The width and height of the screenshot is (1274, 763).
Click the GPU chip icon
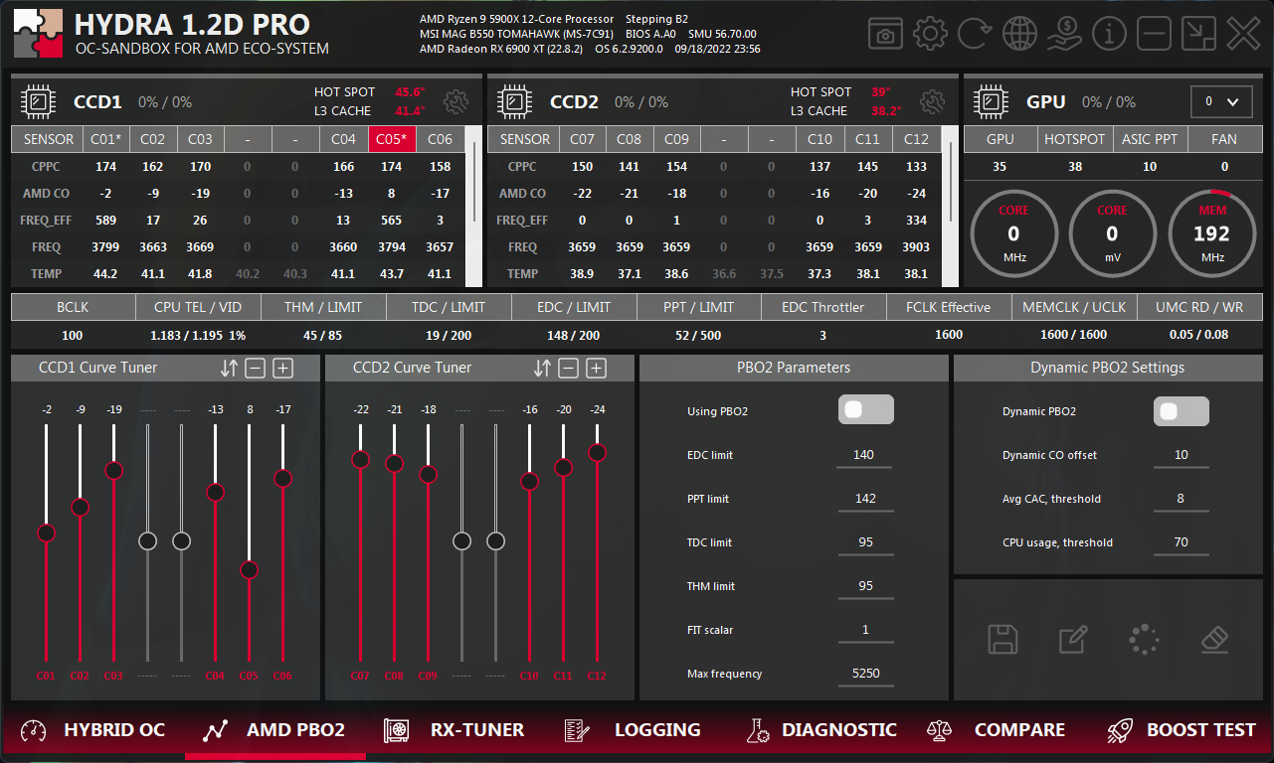pos(991,101)
